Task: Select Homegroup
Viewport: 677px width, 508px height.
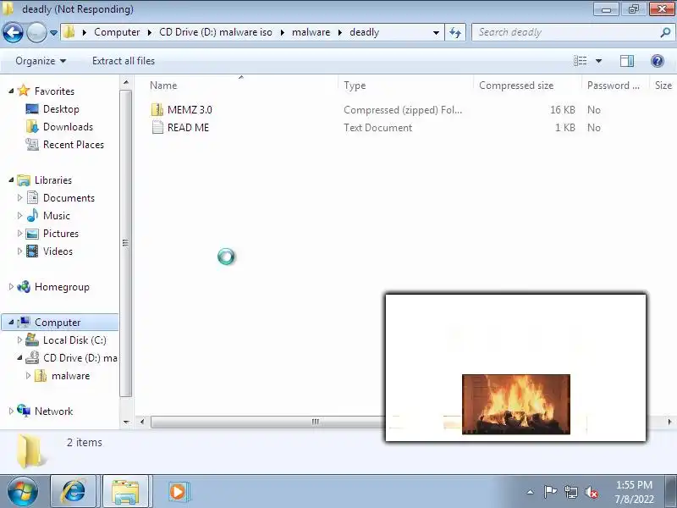Action: (x=62, y=287)
